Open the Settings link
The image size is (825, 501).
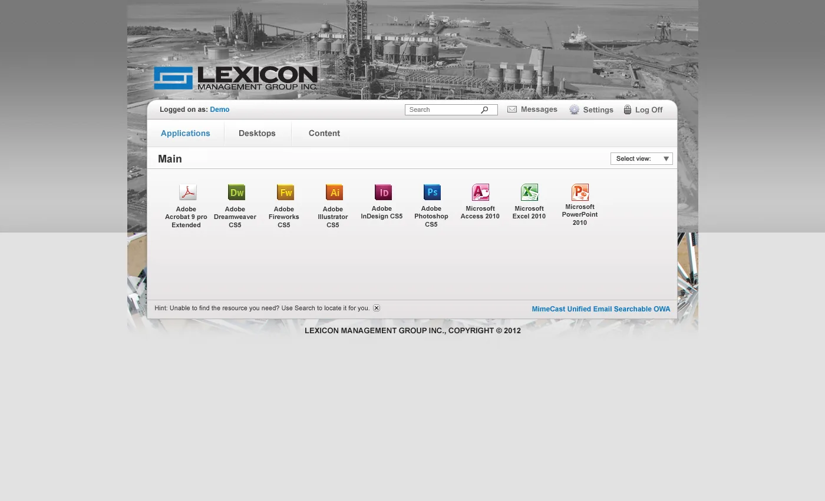598,110
